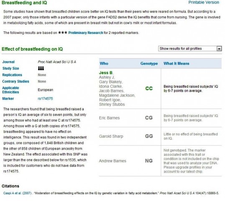Viewport: 225px width, 201px height.
Task: Select the CC genotype entry
Action: pos(149,88)
